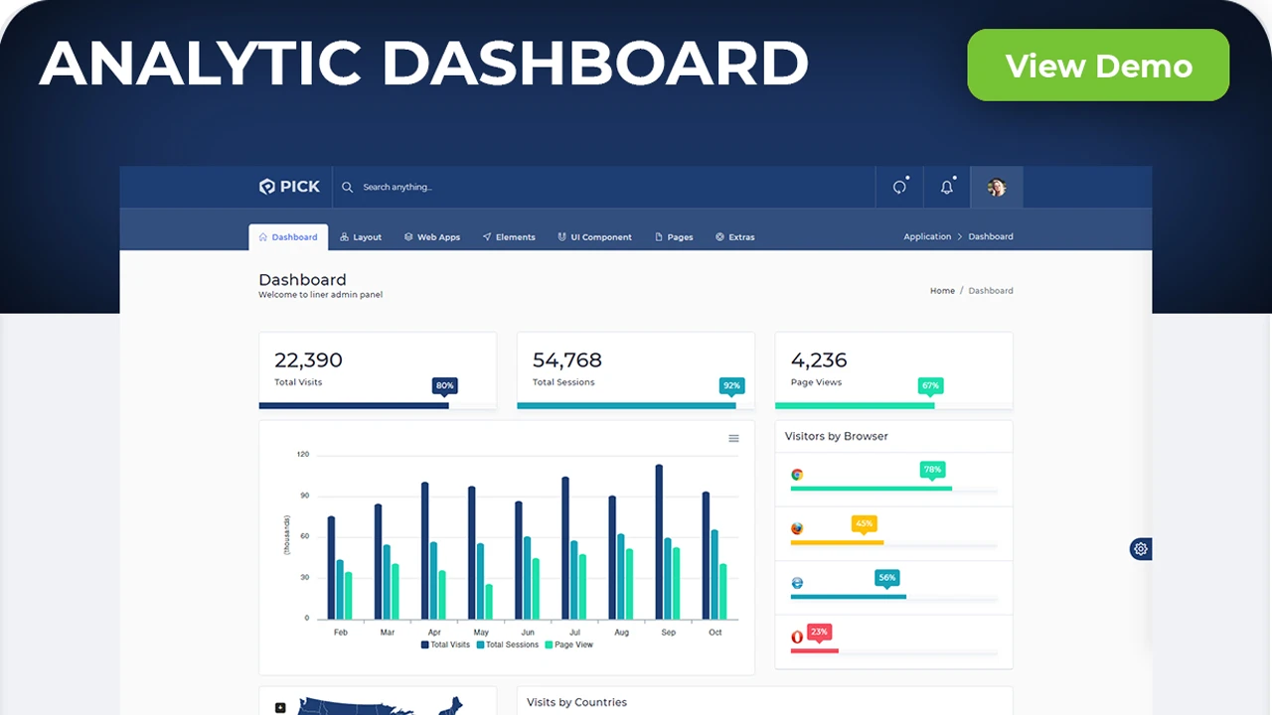The height and width of the screenshot is (715, 1272).
Task: Click the 80% tooltip badge
Action: coord(445,386)
